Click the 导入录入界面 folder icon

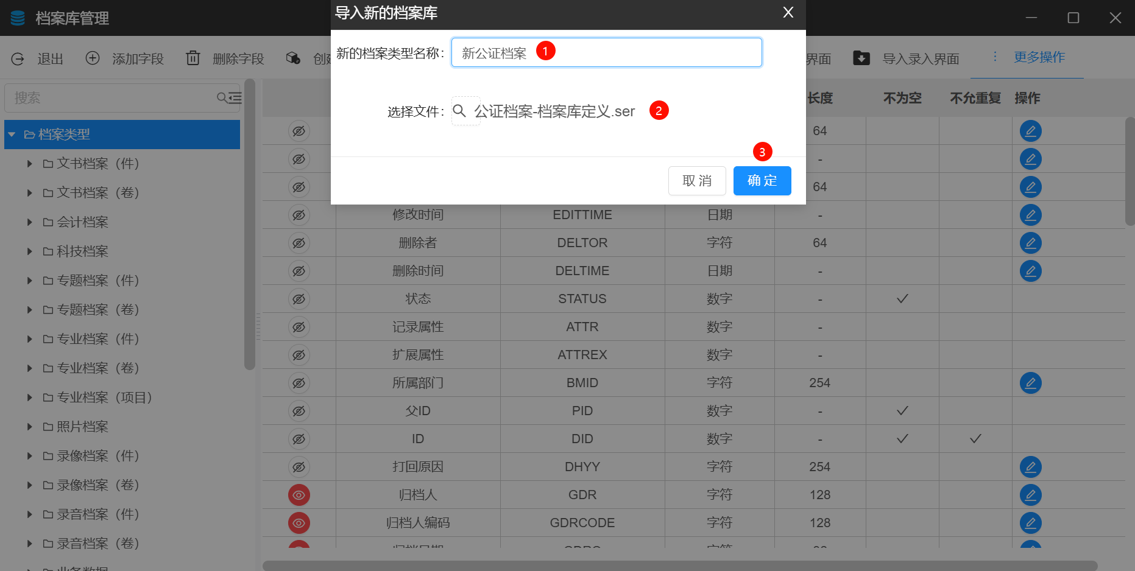pos(861,58)
